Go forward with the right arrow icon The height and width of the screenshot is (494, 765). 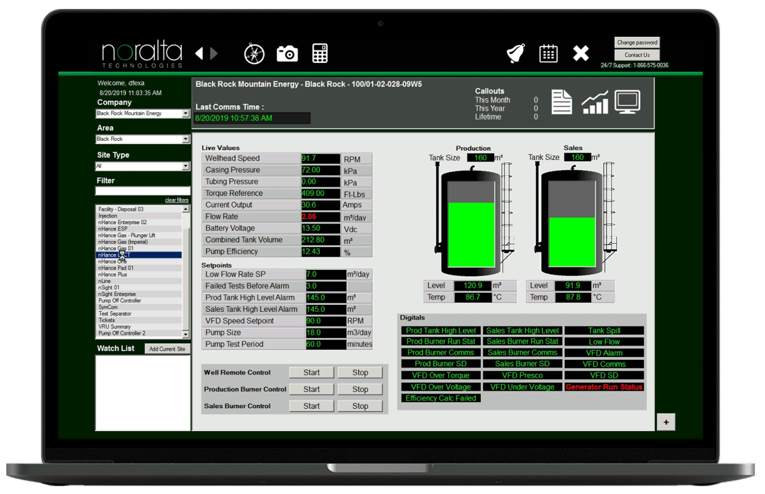click(x=214, y=53)
